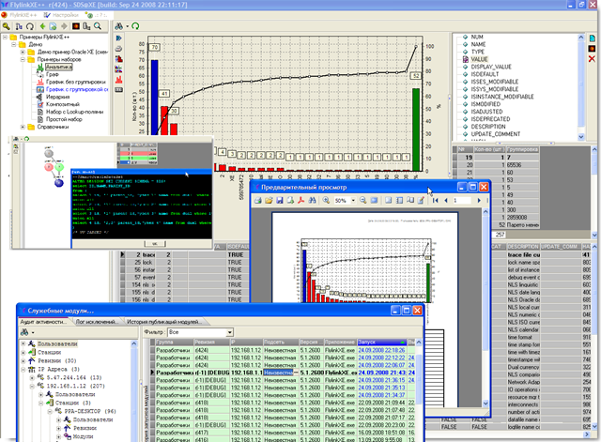
Task: Click the print icon in preview window toolbar
Action: 258,200
